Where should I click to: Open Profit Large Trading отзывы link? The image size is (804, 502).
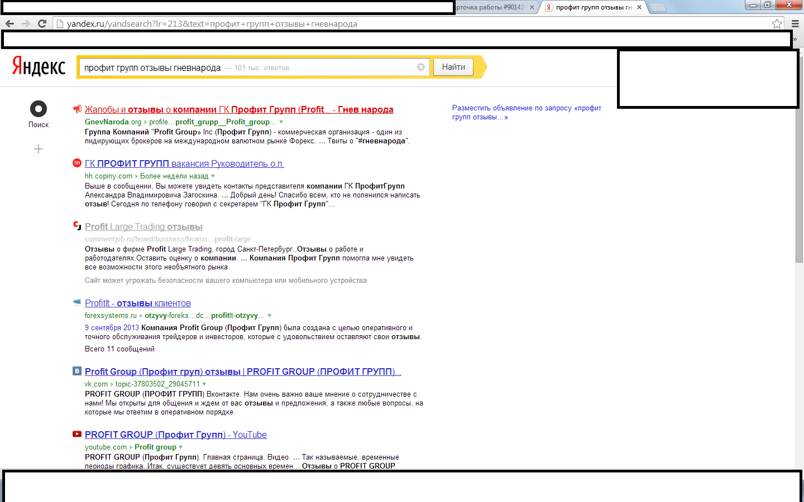[x=143, y=226]
